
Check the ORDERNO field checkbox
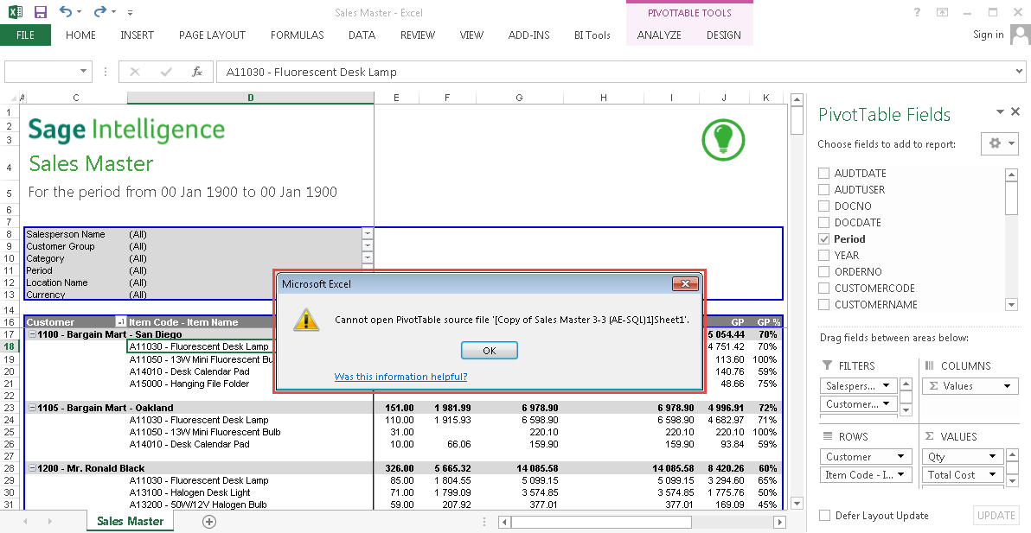[x=824, y=272]
